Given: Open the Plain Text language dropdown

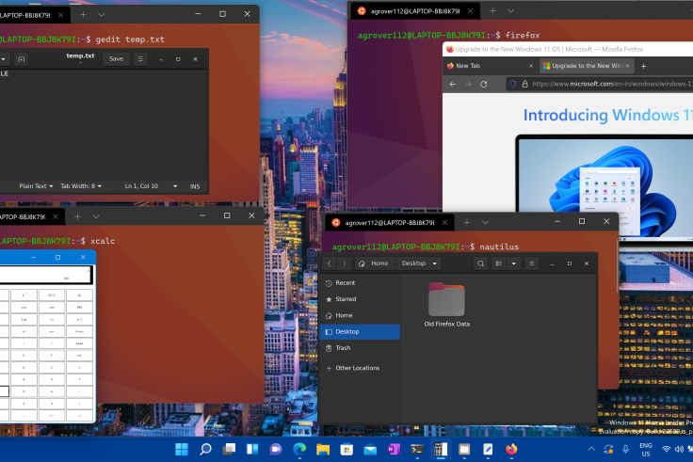Looking at the screenshot, I should (x=36, y=186).
